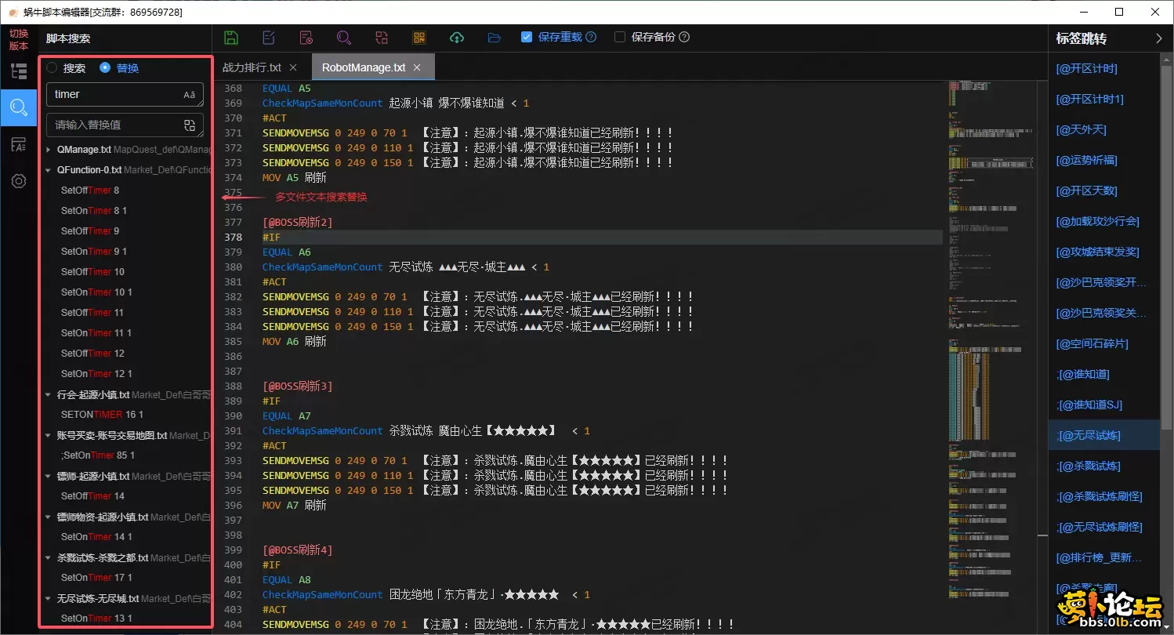Expand QManage.txt search results
Viewport: 1174px width, 635px height.
(49, 149)
